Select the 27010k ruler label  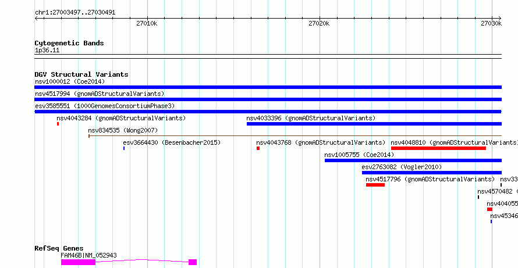pyautogui.click(x=147, y=23)
